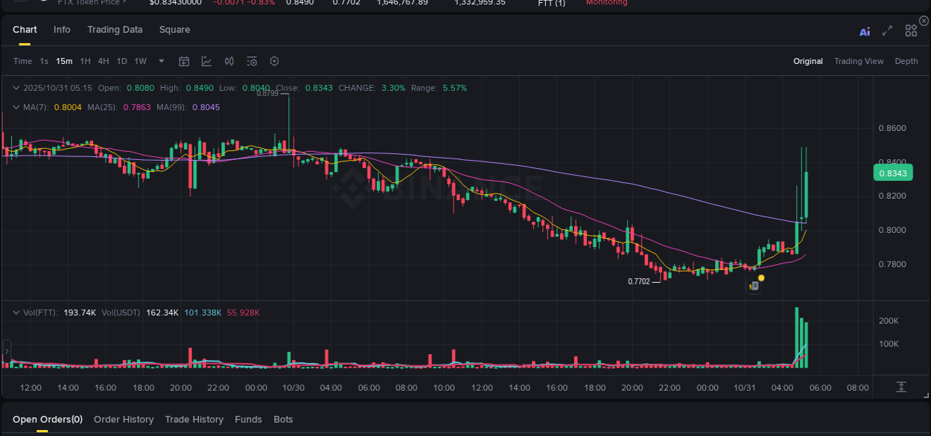Open the Order History section
The image size is (931, 436).
pyautogui.click(x=124, y=419)
